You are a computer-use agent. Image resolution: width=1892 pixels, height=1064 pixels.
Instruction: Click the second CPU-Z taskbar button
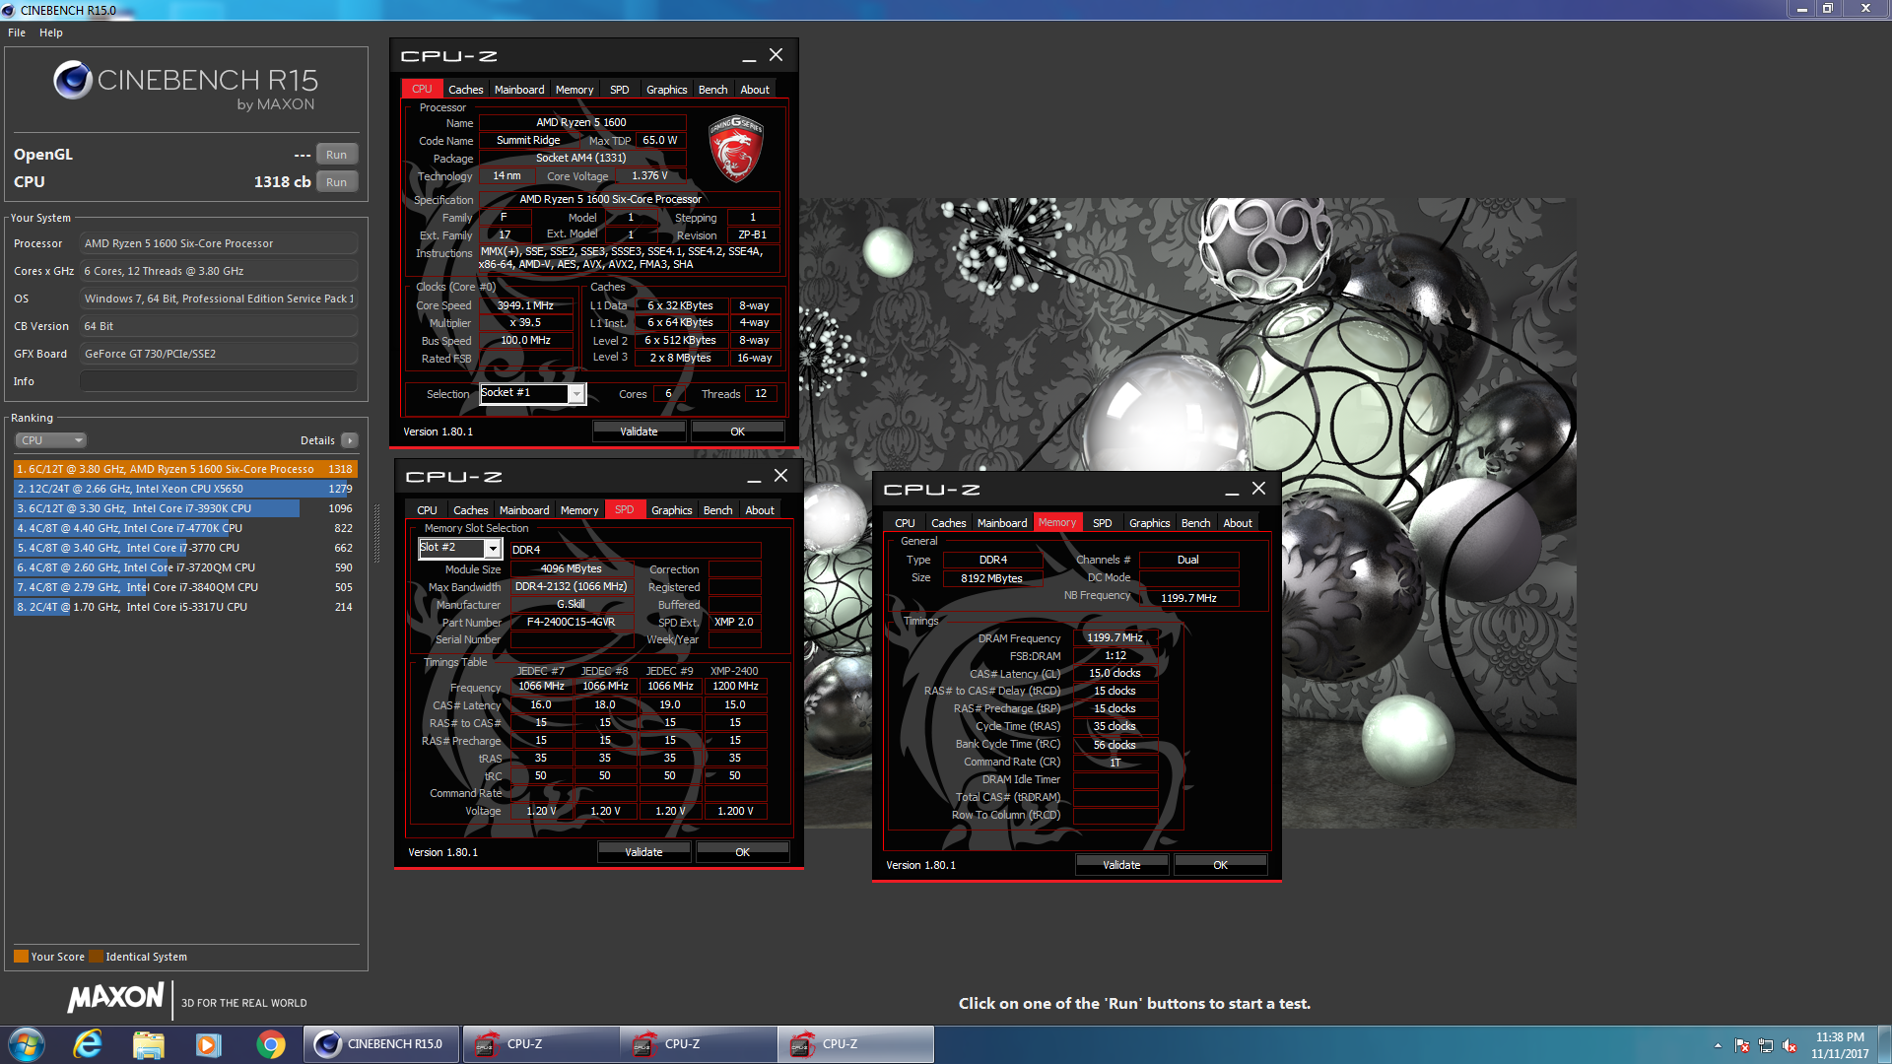point(699,1044)
